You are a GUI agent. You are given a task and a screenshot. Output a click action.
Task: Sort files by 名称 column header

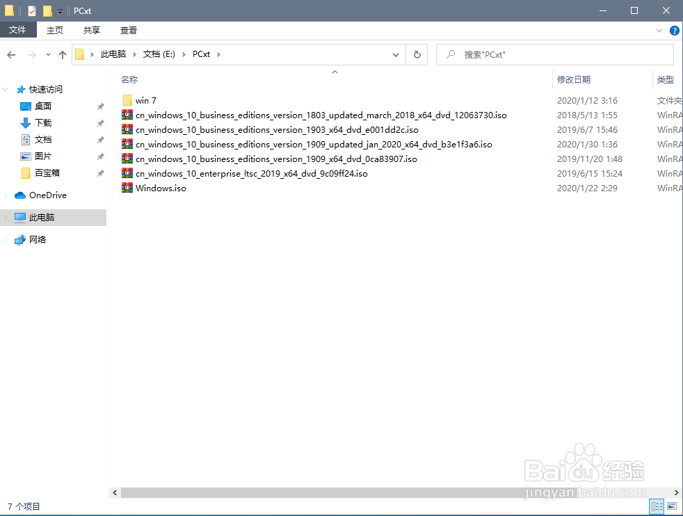[x=129, y=80]
